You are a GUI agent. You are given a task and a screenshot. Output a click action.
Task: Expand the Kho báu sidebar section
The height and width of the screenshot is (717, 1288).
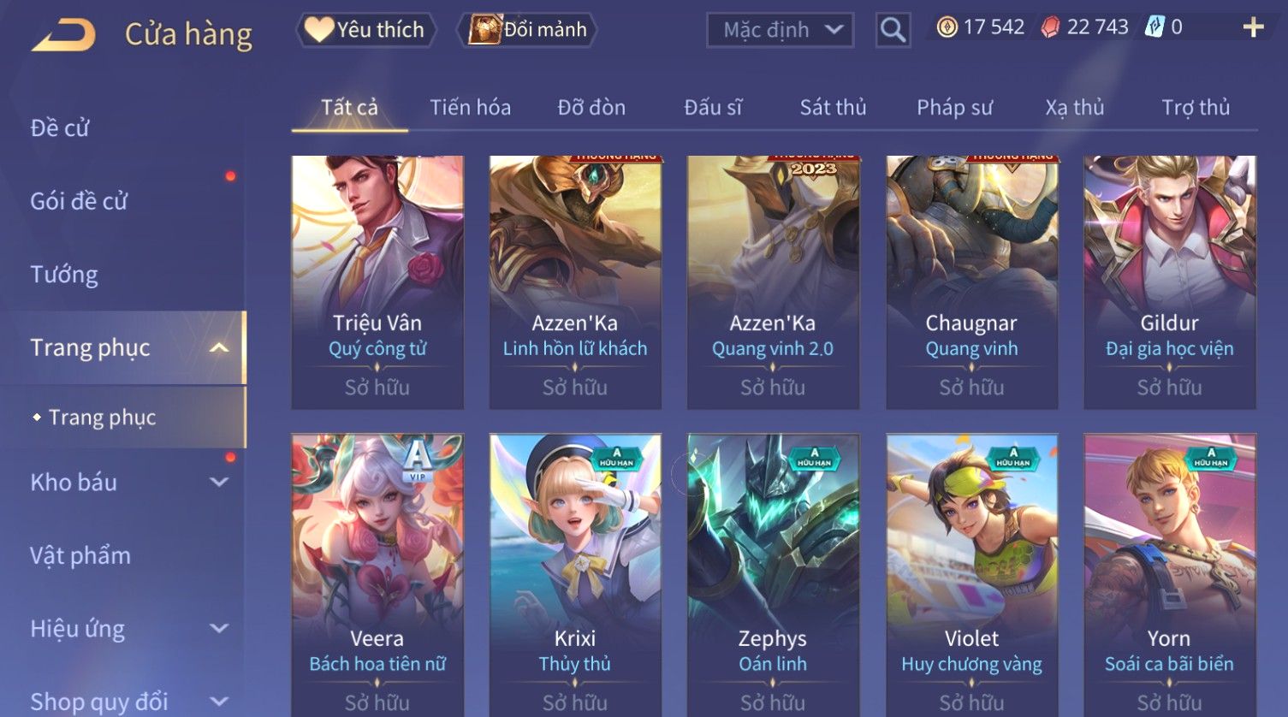[219, 482]
